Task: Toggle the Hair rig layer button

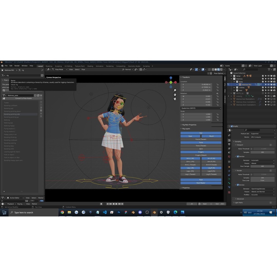Action: (201, 133)
